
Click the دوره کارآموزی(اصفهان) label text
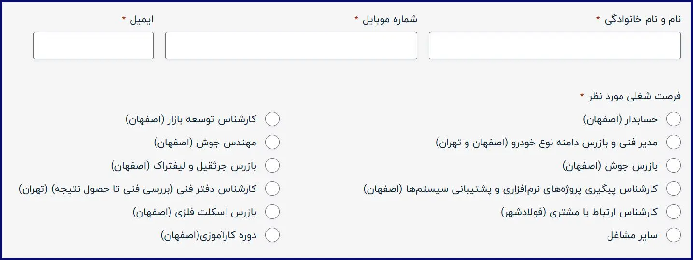pos(208,235)
